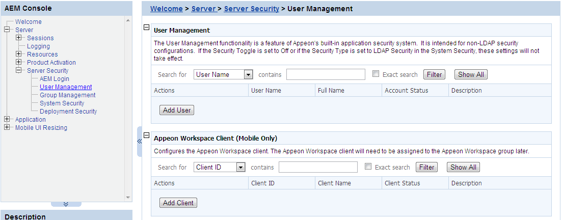Open the User Name search dropdown
562x220 pixels.
pyautogui.click(x=223, y=74)
